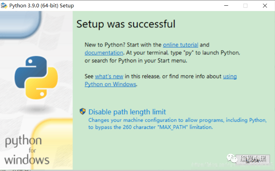Click the MAX_PATH limitation description text

[x=177, y=124]
